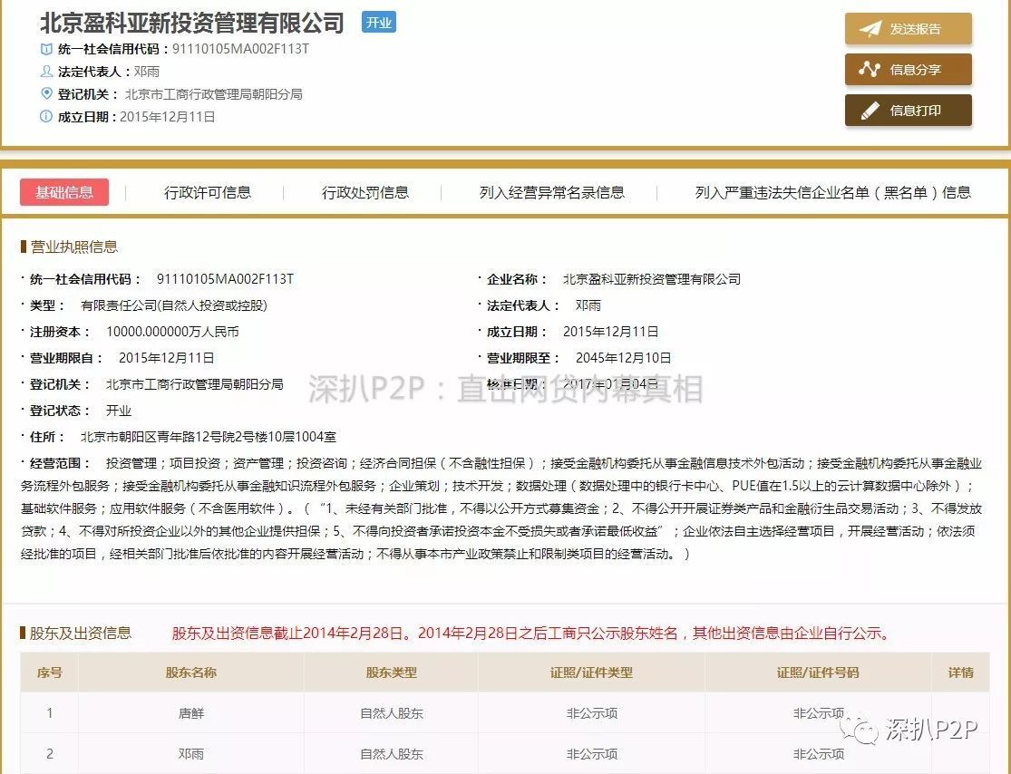Open the 列入经营异常名录信息 tab
Screen dimensions: 1011x774
551,192
